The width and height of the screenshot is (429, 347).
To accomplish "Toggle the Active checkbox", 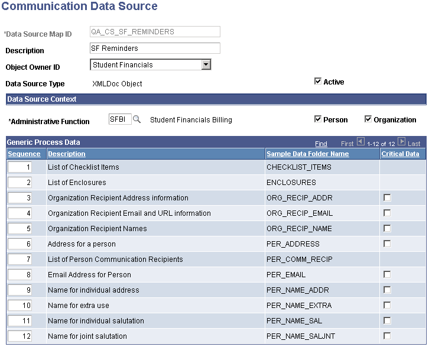I will (x=318, y=82).
